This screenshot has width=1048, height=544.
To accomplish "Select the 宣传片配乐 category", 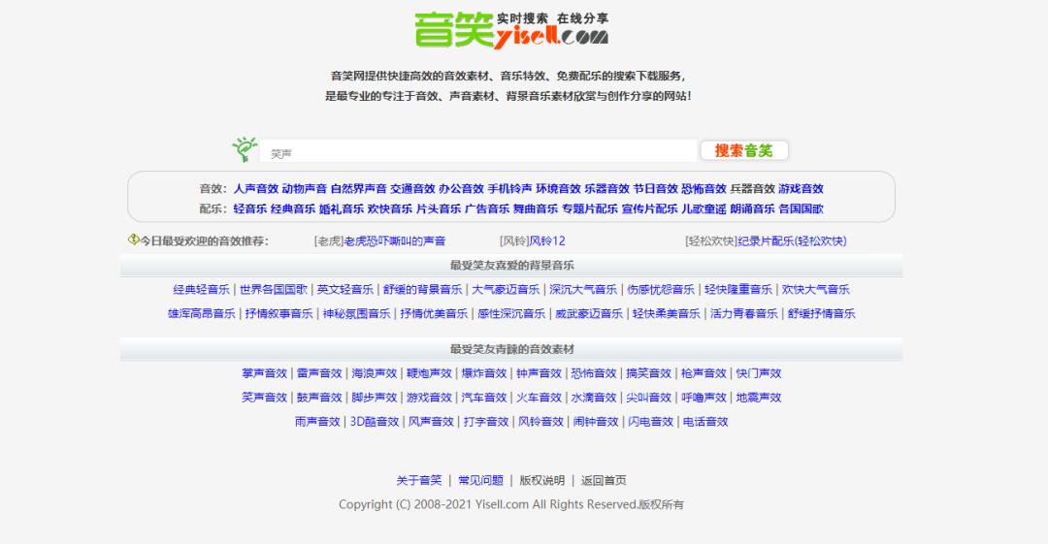I will (x=649, y=208).
